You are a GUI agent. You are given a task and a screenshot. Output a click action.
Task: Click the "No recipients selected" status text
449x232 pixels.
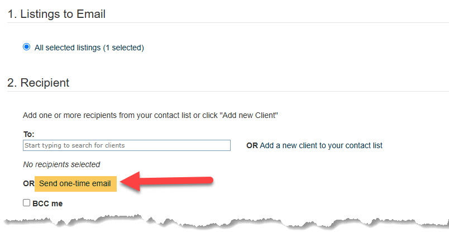click(61, 164)
